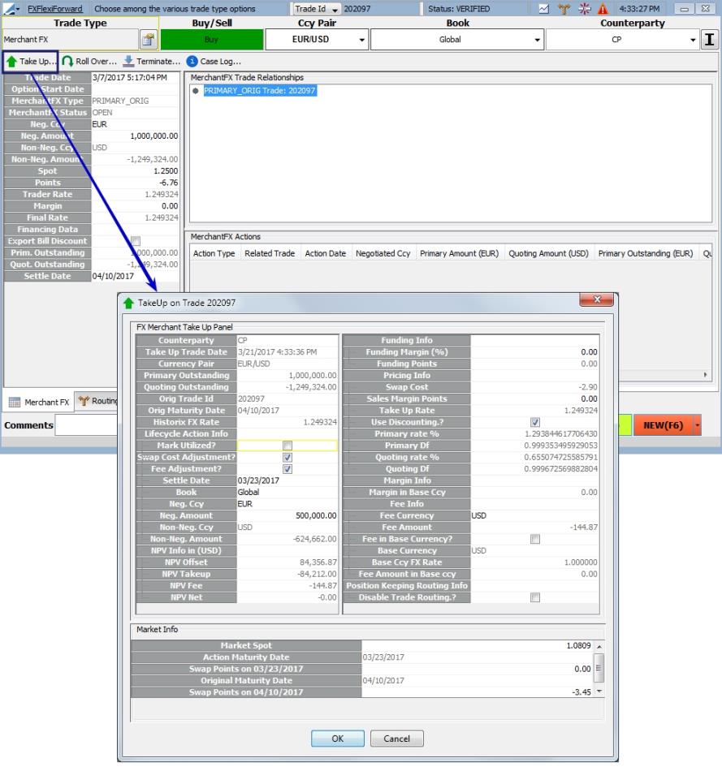722x771 pixels.
Task: Click the chart icon in the title bar
Action: click(x=543, y=8)
